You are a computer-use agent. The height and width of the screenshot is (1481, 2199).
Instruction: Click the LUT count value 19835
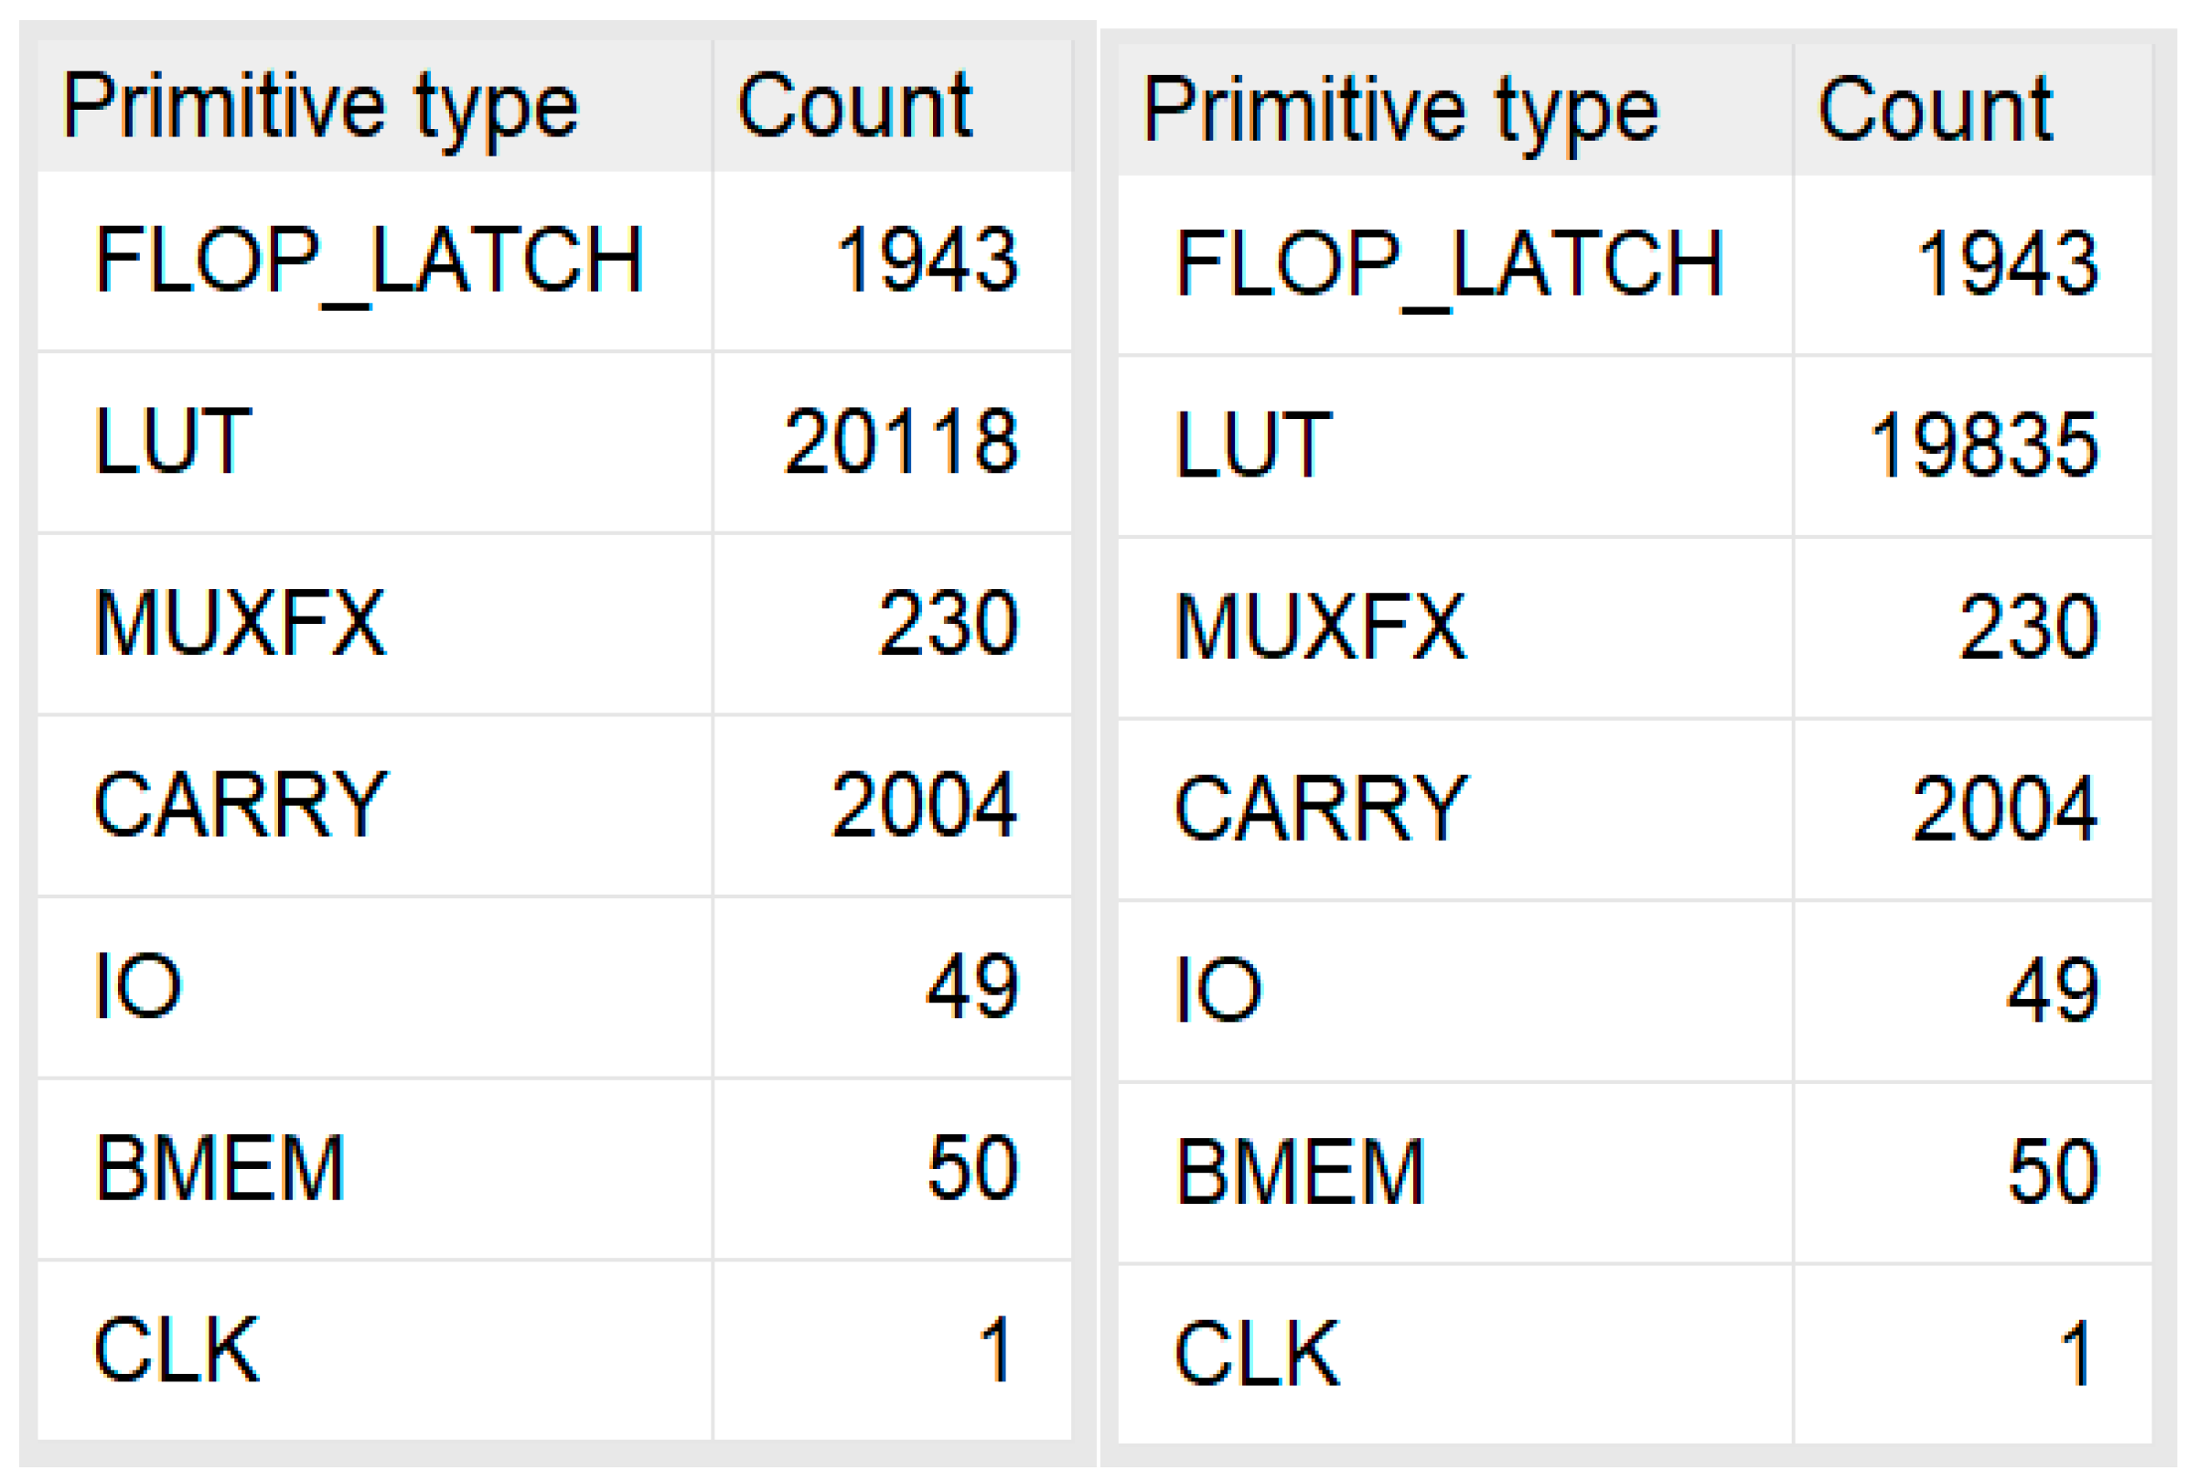click(1983, 445)
